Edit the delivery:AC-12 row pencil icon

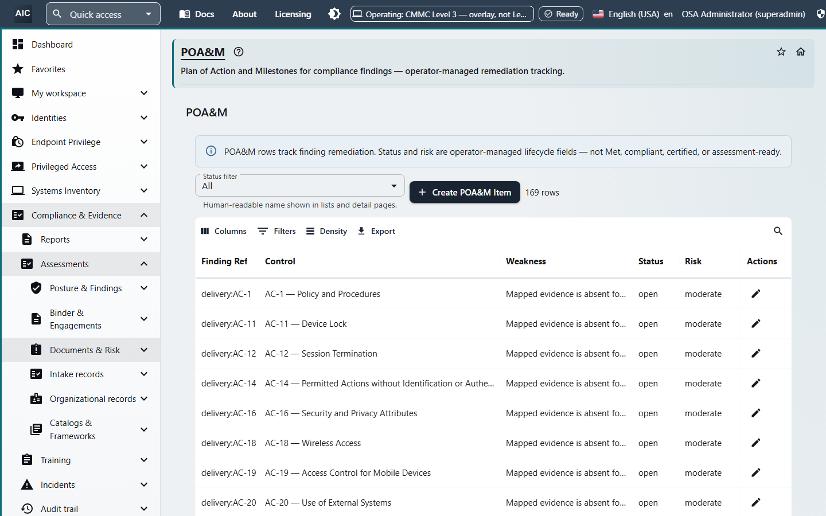(x=756, y=353)
